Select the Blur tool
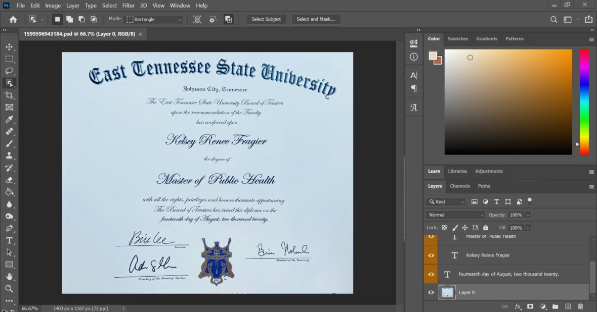The image size is (597, 312). coord(9,204)
